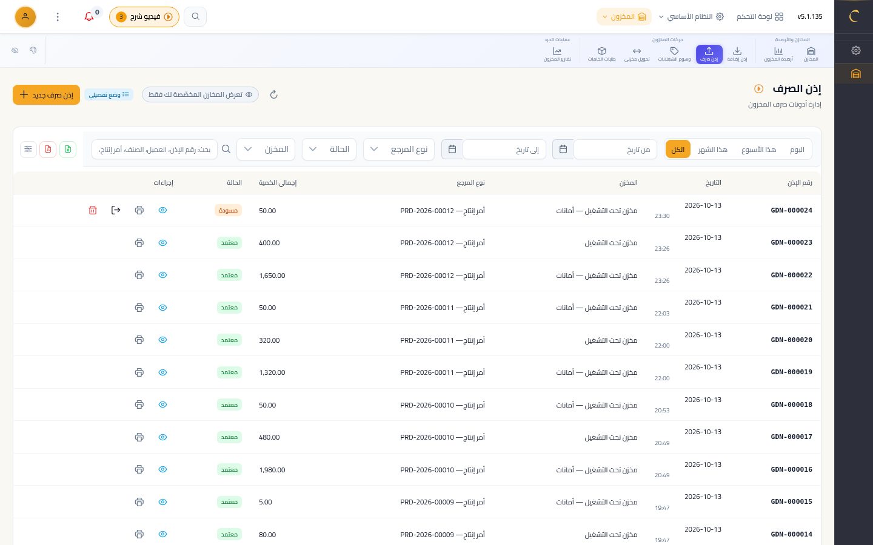The width and height of the screenshot is (873, 545).
Task: Open تحويل مخزني transfer icon
Action: [x=637, y=54]
